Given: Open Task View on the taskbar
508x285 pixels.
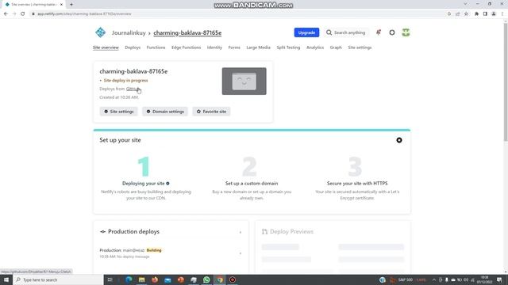Looking at the screenshot, I should pyautogui.click(x=110, y=279).
